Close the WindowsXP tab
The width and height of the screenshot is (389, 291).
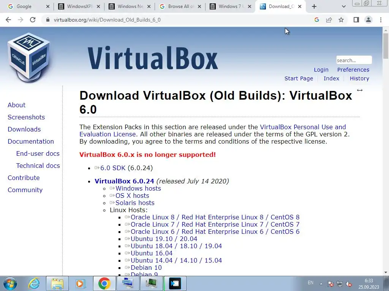pyautogui.click(x=98, y=7)
